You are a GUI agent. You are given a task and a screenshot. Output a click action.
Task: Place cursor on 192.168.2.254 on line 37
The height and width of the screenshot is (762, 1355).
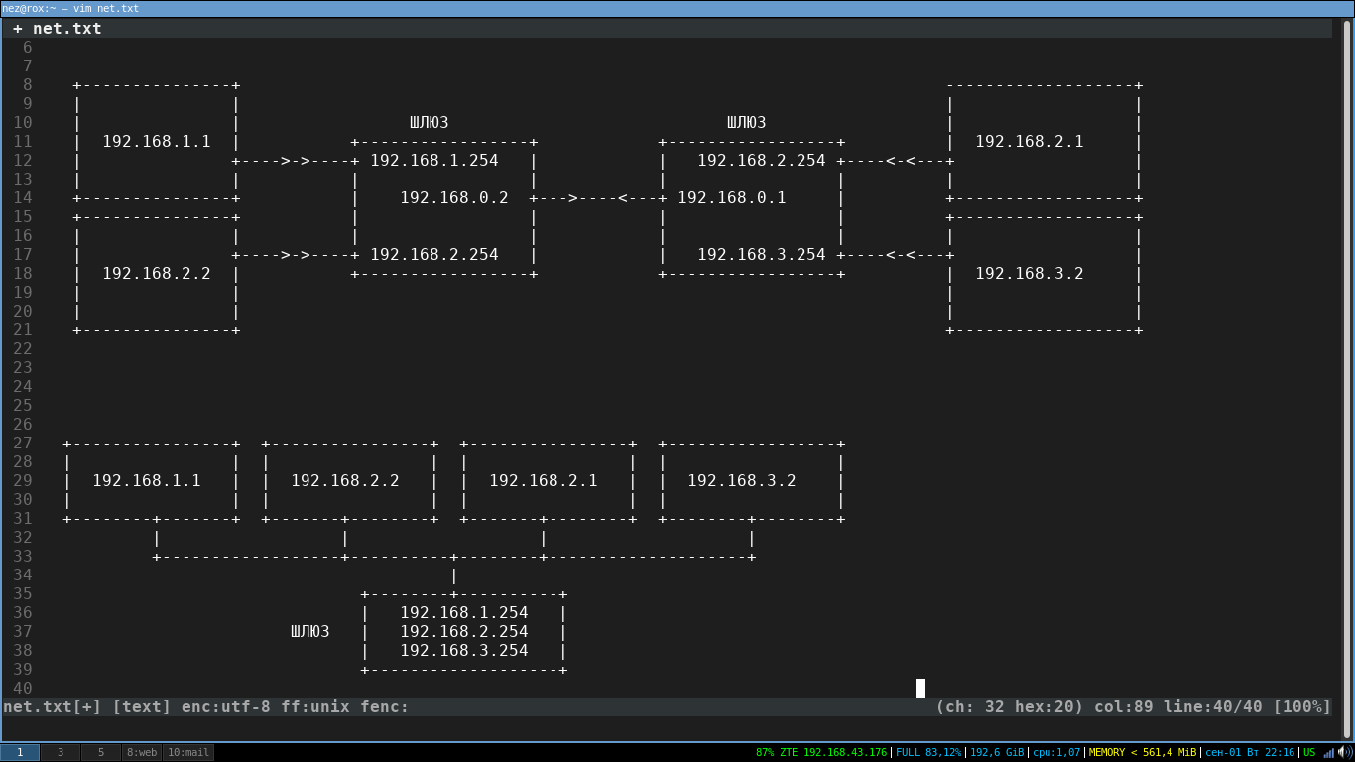464,631
